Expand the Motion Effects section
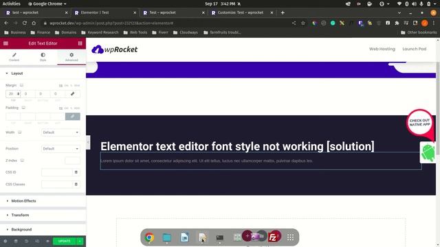 (x=43, y=201)
